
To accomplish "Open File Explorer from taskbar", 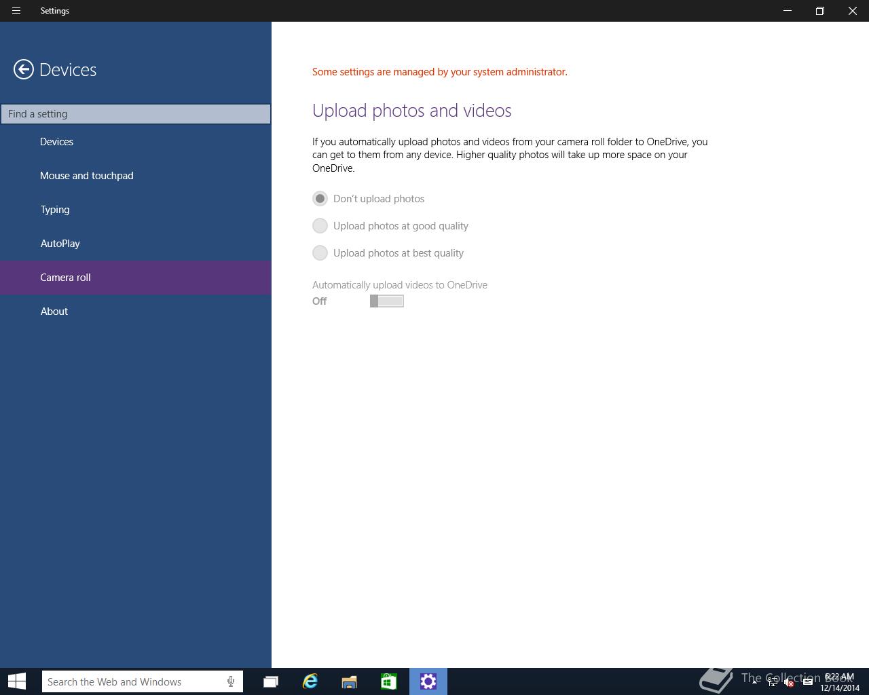I will [349, 681].
